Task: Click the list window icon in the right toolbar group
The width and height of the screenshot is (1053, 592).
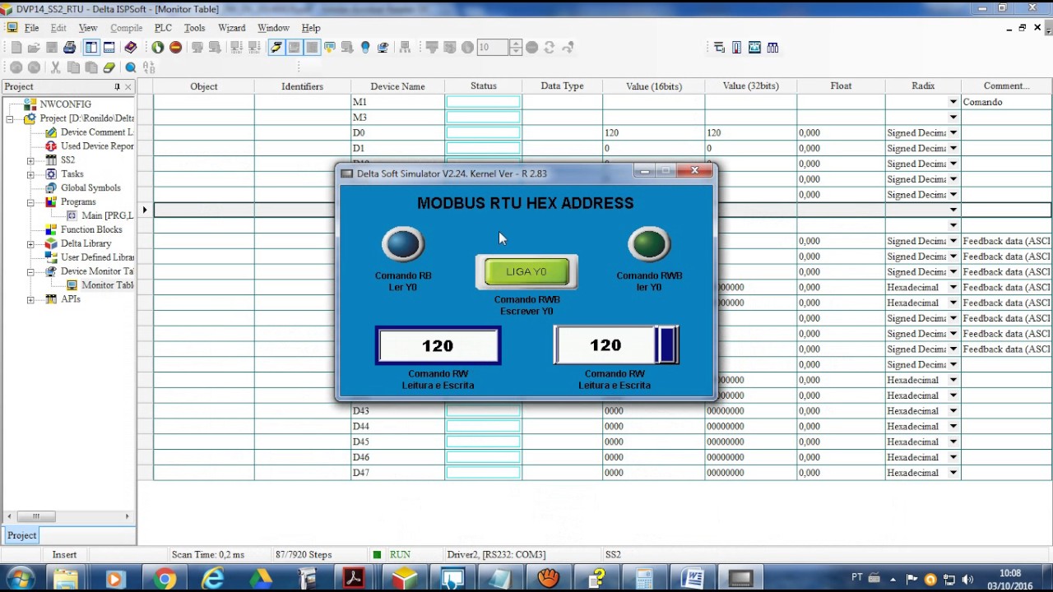Action: coord(719,48)
